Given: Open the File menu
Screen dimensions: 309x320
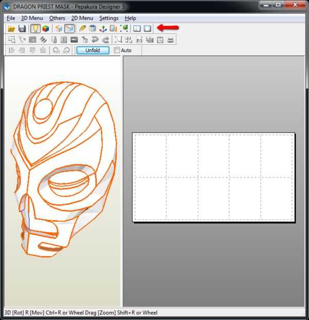Looking at the screenshot, I should [x=11, y=18].
